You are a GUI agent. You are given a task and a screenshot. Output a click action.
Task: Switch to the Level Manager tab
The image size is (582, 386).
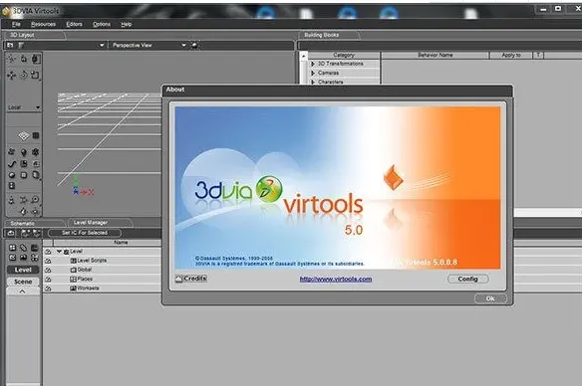pyautogui.click(x=100, y=222)
